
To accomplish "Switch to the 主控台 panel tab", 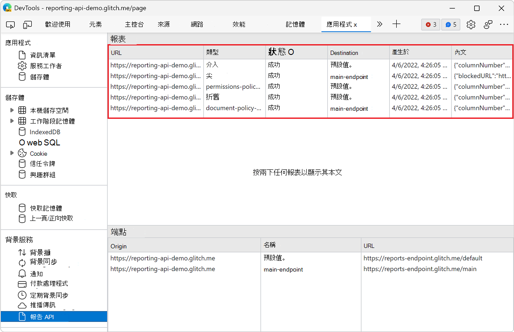I will tap(134, 24).
